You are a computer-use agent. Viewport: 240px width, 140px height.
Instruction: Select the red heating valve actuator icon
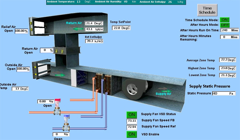pos(57,103)
